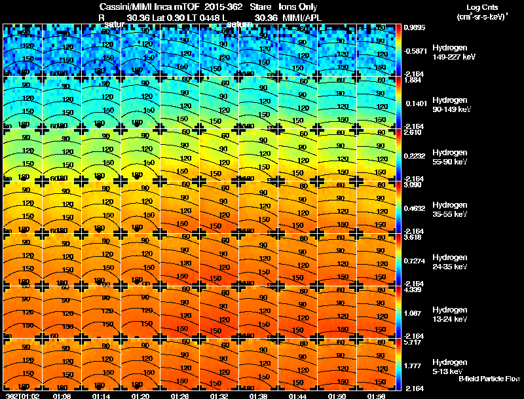The image size is (524, 399).
Task: Open the 55-90 keV panel in the 01:20 column
Action: coord(141,155)
